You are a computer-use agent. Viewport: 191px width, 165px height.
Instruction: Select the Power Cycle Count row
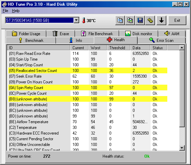(88, 93)
